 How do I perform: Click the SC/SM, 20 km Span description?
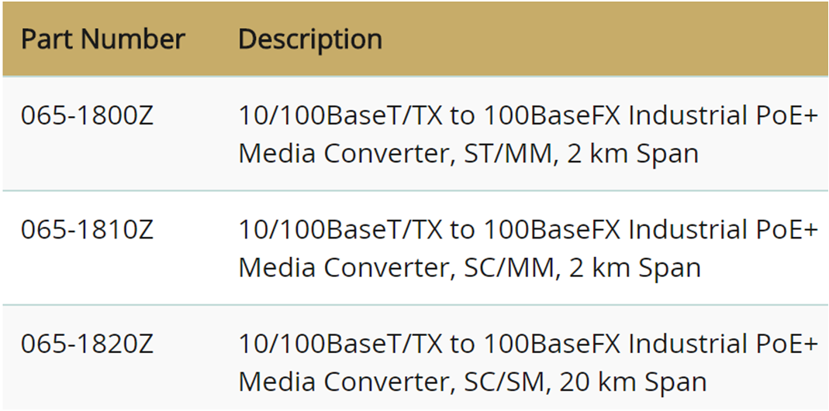point(585,382)
